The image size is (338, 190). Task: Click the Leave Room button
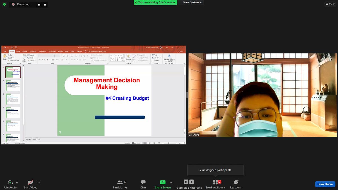325,184
